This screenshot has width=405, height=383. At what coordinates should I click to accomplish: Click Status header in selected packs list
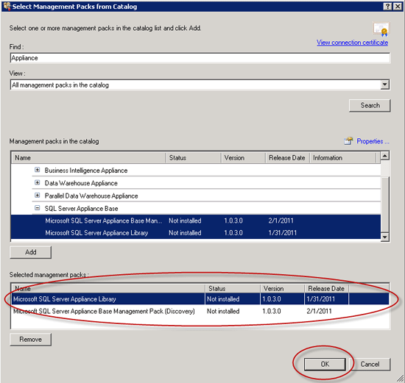(x=233, y=288)
